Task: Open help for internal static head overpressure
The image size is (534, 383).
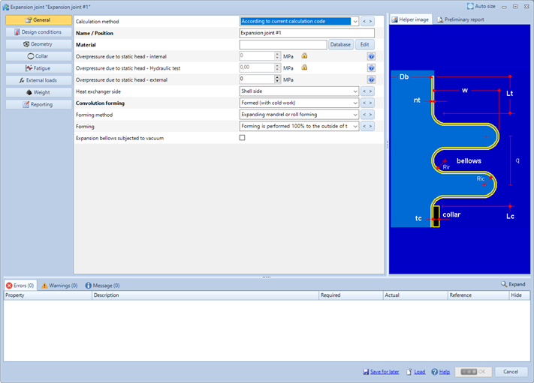Action: coord(371,56)
